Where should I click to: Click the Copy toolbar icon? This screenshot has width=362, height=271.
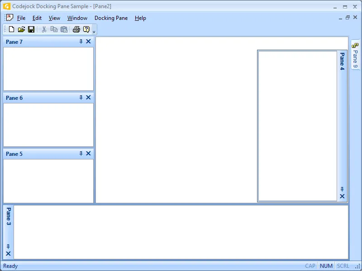tap(54, 29)
